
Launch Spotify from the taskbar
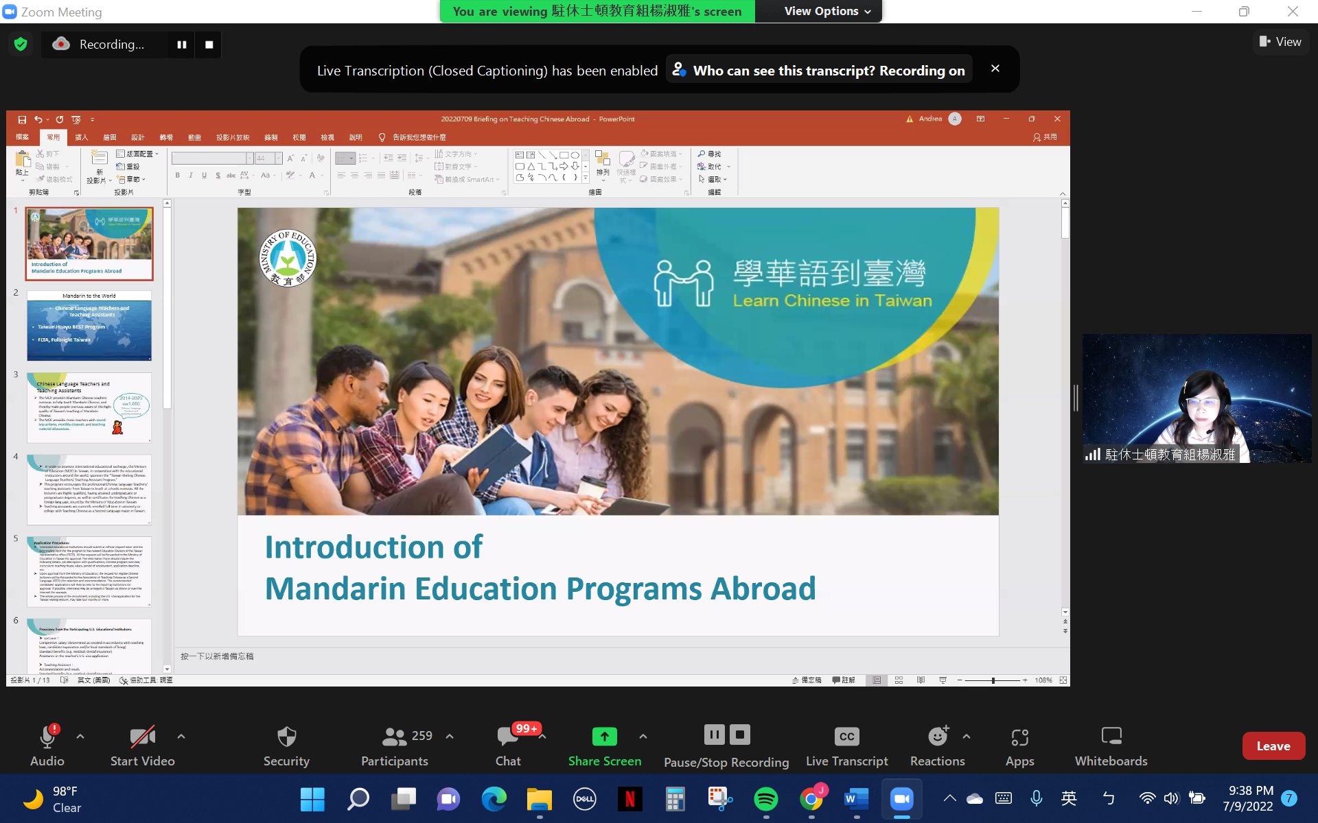765,799
